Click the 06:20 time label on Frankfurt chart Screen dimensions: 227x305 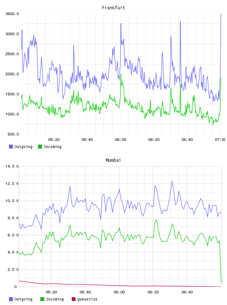154,140
